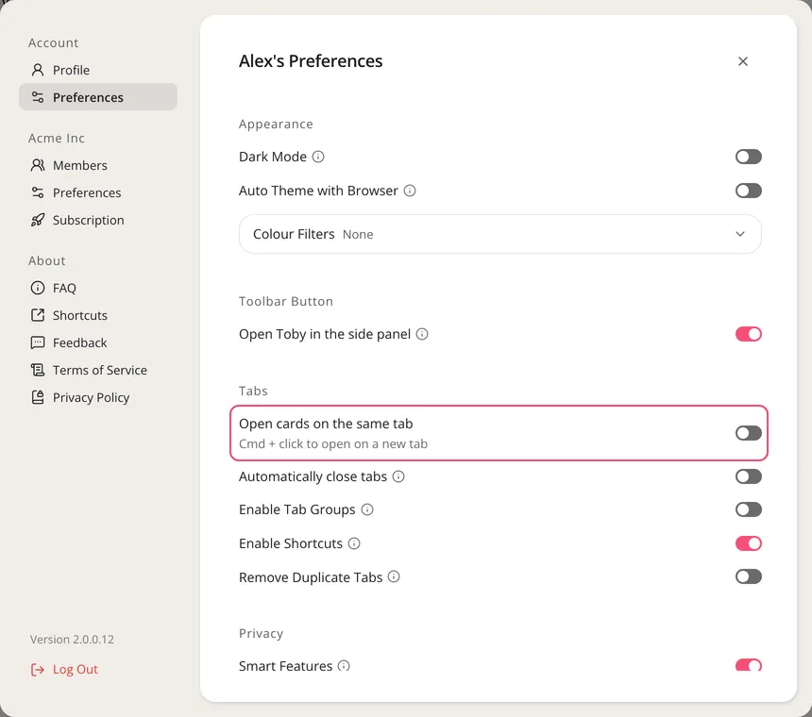This screenshot has height=717, width=812.
Task: Click the Colour Filters chevron arrow
Action: (740, 234)
